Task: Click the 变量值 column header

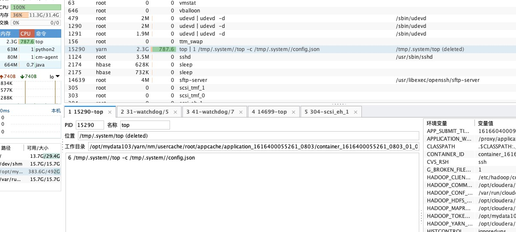Action: [x=496, y=123]
